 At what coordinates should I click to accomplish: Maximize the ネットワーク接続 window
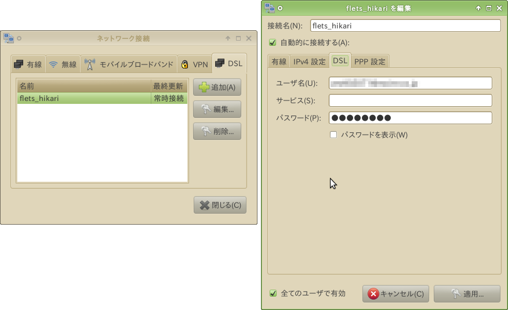[238, 38]
